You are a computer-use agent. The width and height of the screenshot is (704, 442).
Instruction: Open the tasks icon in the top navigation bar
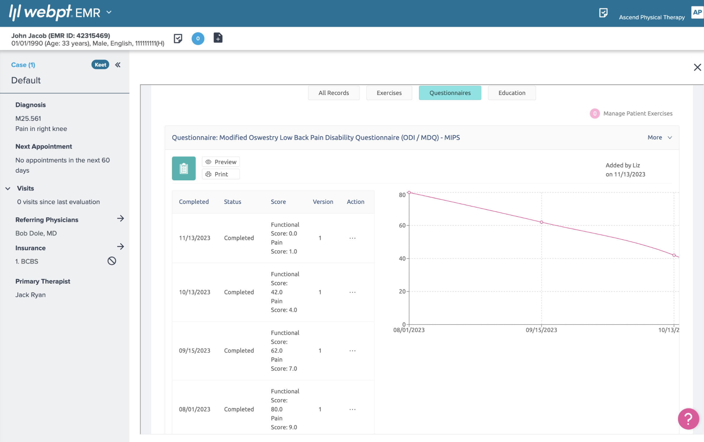[603, 13]
